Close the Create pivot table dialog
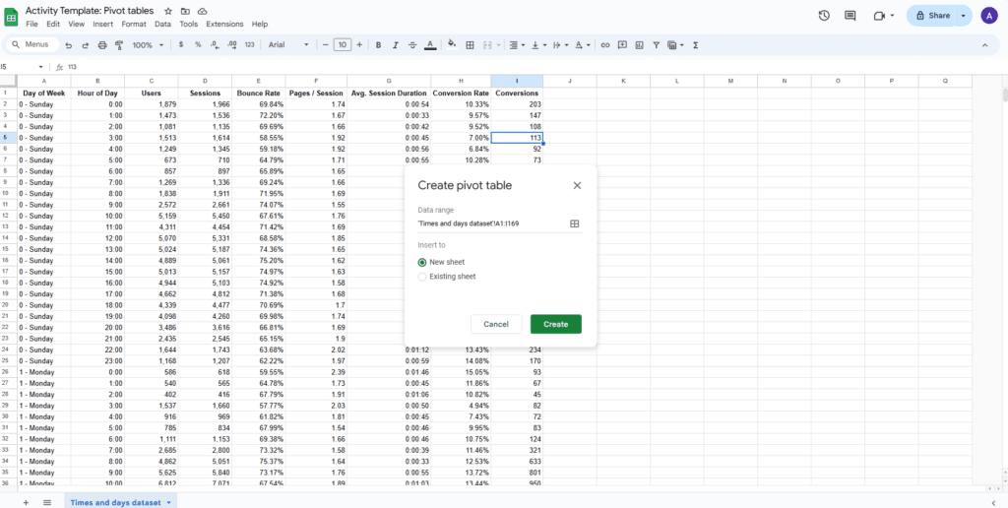The height and width of the screenshot is (508, 1008). pos(577,186)
